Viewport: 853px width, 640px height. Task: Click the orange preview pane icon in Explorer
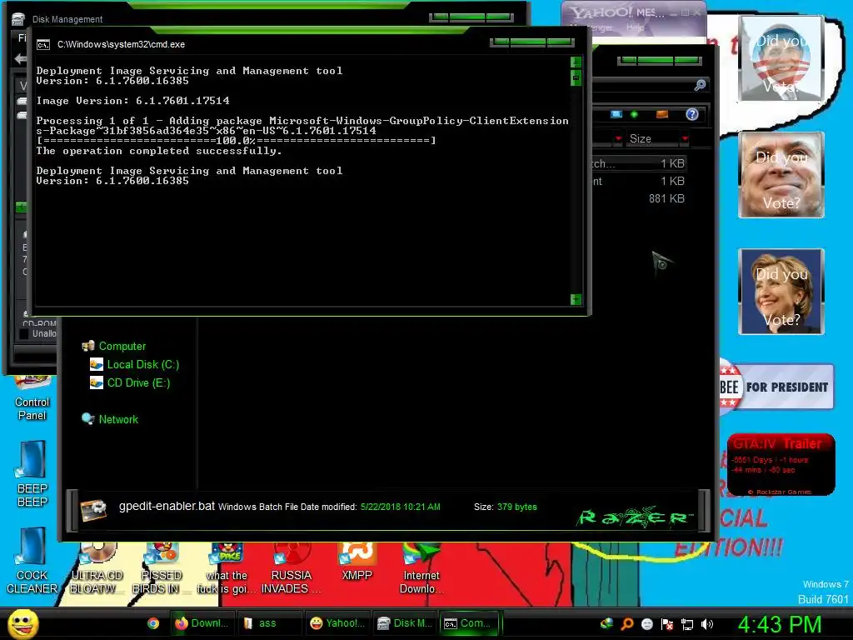click(662, 114)
